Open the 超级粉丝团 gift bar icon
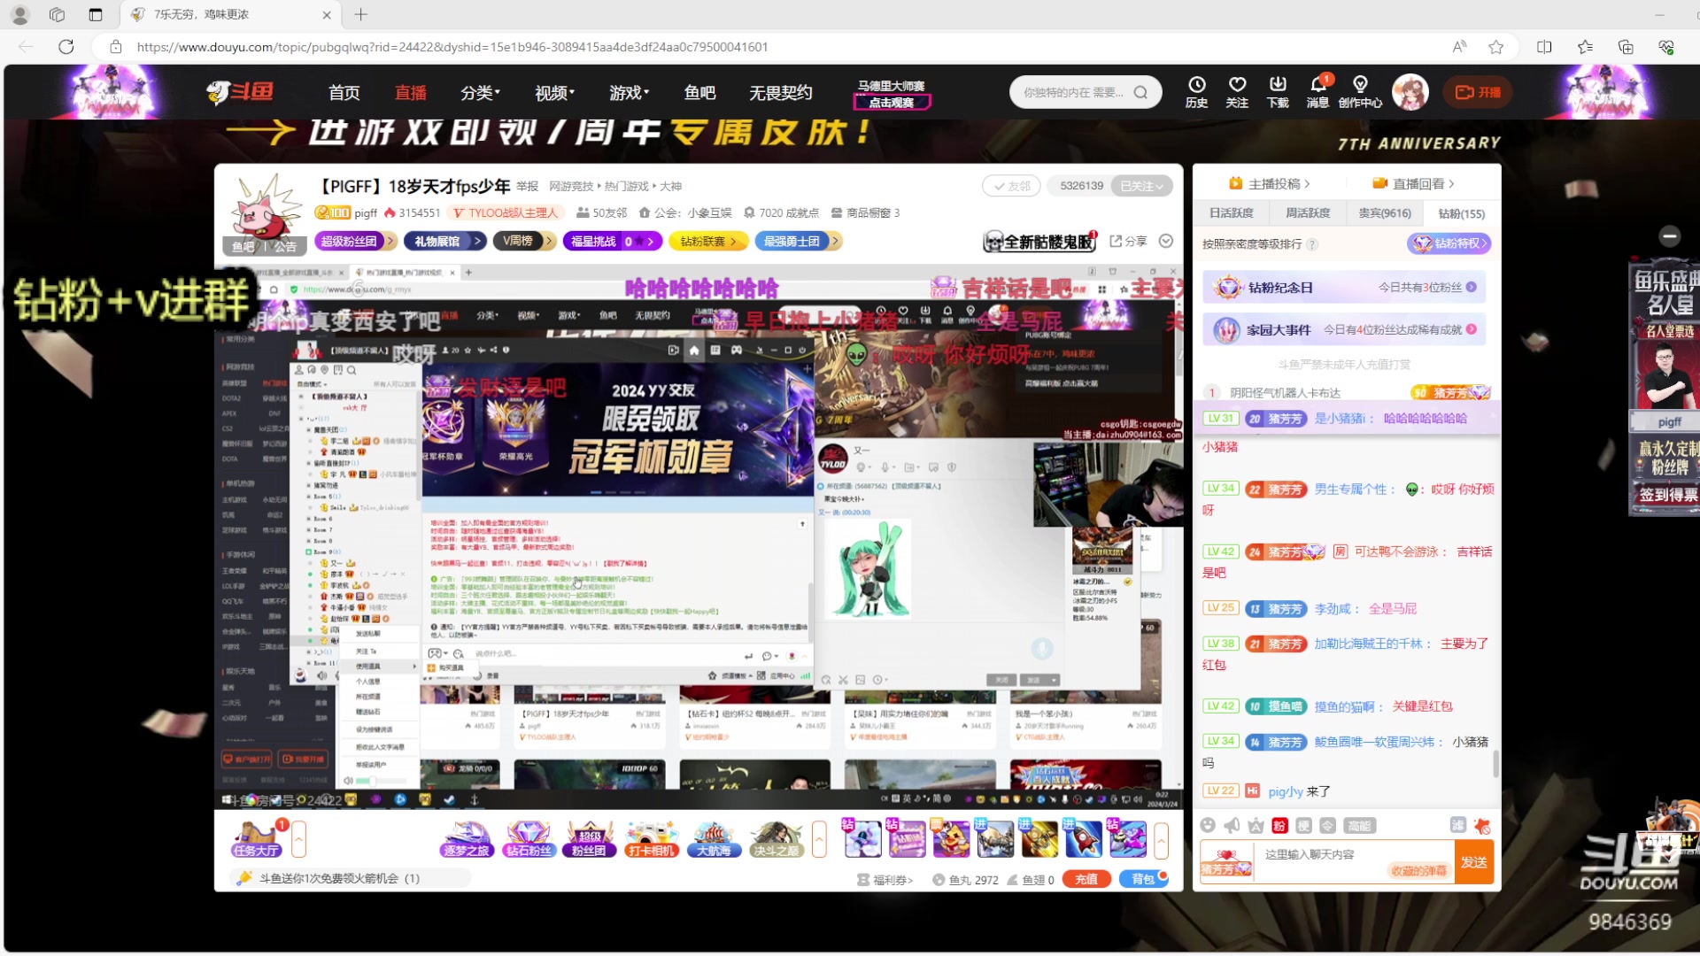 (x=590, y=839)
